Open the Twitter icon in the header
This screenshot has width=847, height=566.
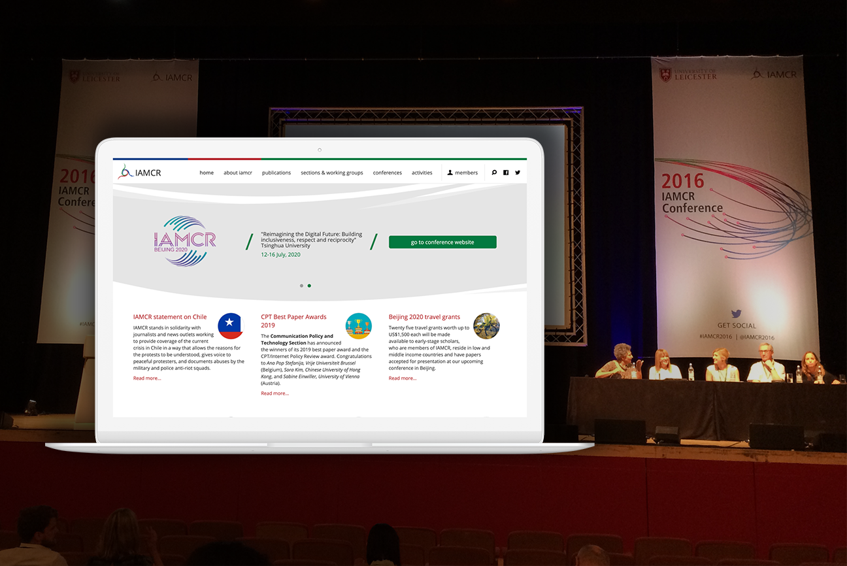click(x=518, y=173)
